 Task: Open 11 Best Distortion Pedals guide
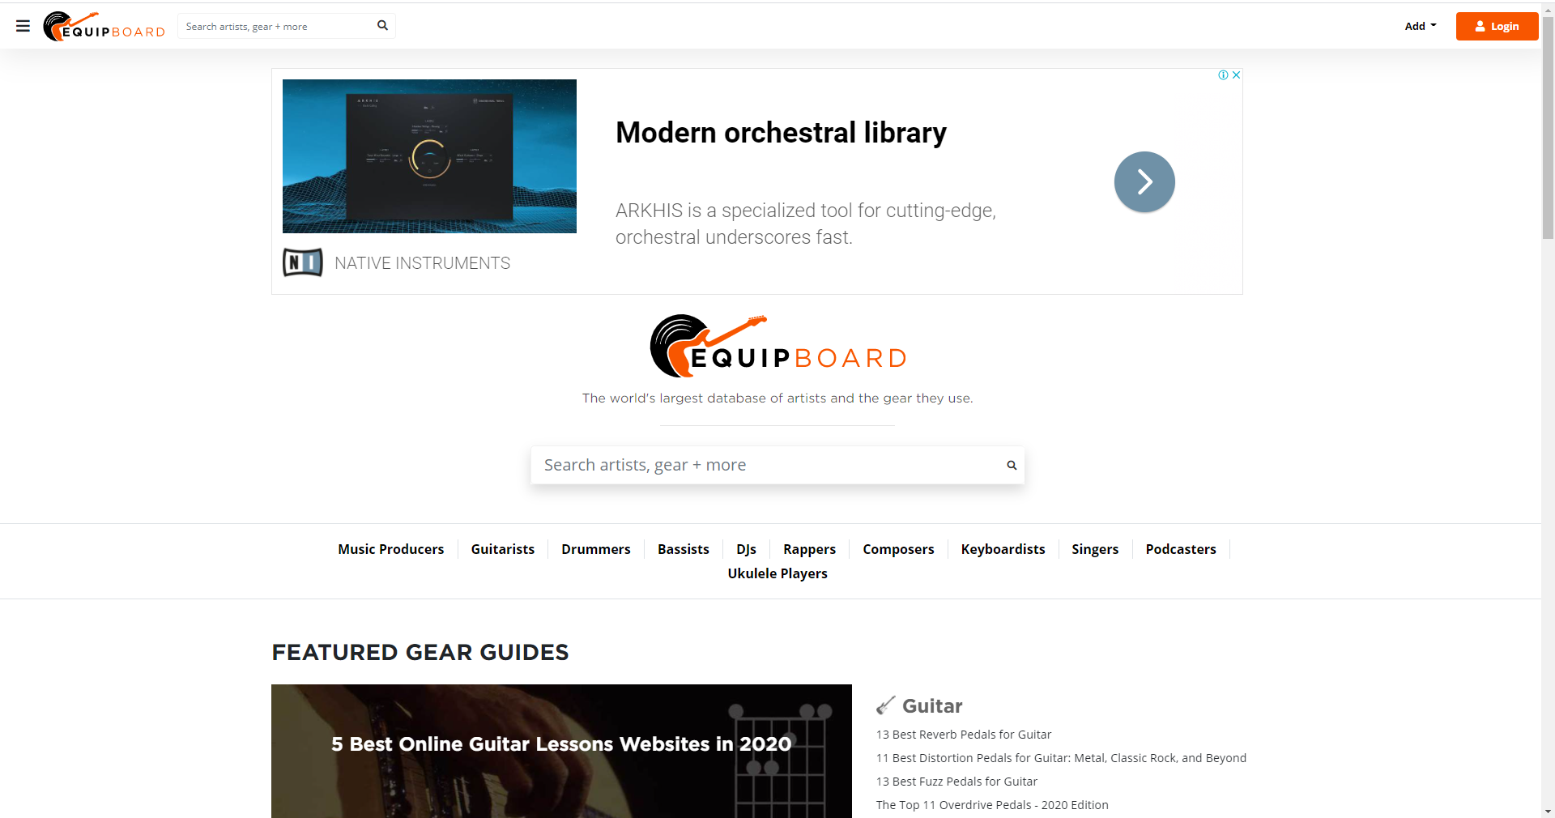[x=1061, y=758]
